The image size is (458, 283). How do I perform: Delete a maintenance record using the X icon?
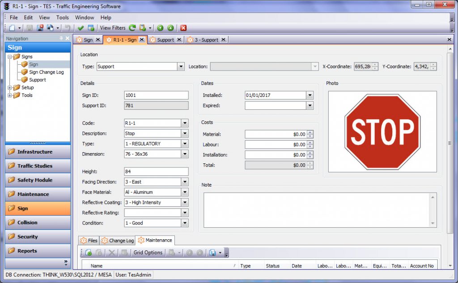(111, 252)
